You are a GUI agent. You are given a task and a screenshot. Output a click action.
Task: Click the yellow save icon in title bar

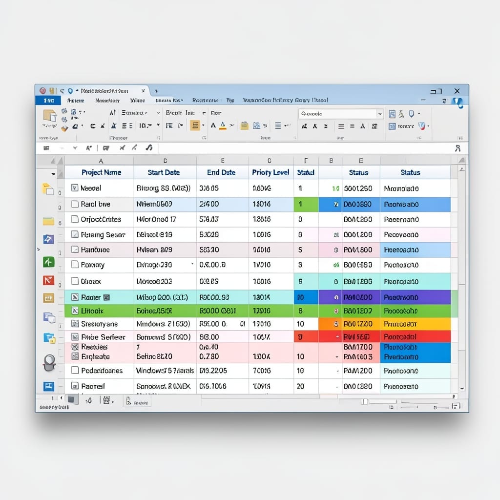[52, 91]
